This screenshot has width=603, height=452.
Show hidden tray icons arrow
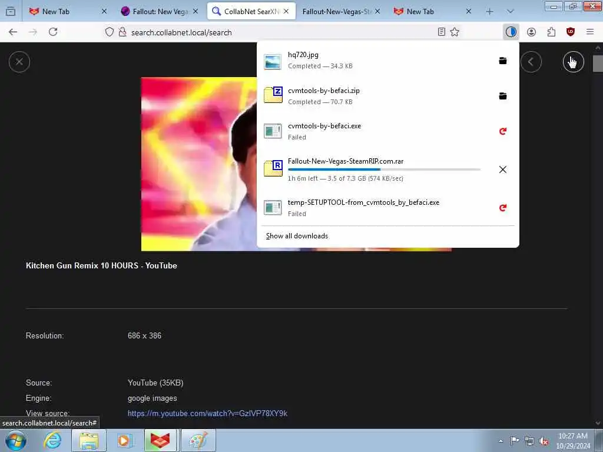tap(501, 441)
